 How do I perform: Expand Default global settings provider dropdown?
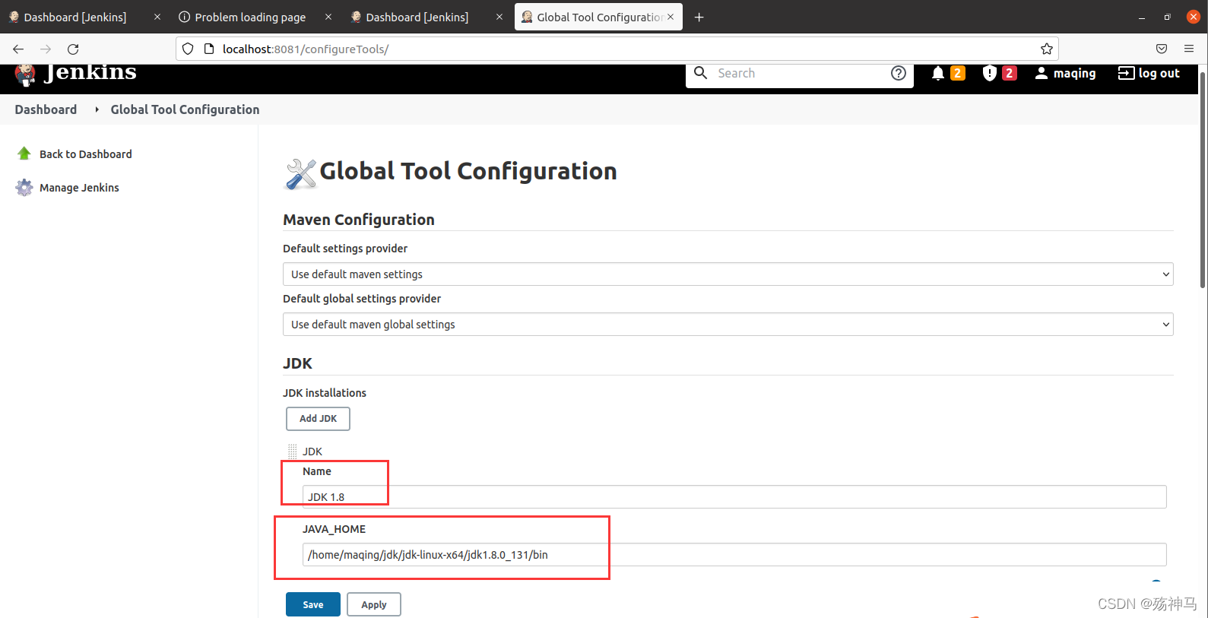pos(728,325)
